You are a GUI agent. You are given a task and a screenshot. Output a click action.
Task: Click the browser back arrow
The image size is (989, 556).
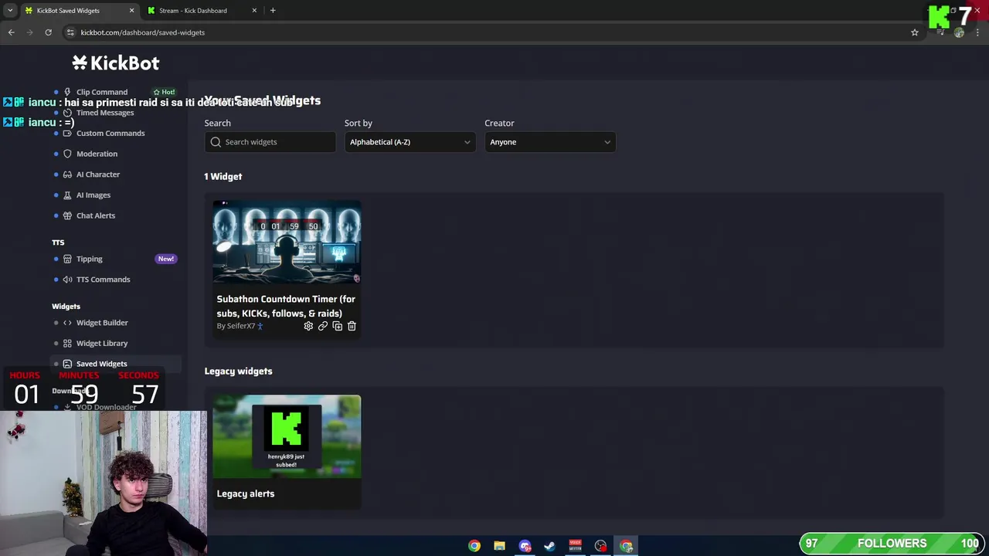pos(11,32)
